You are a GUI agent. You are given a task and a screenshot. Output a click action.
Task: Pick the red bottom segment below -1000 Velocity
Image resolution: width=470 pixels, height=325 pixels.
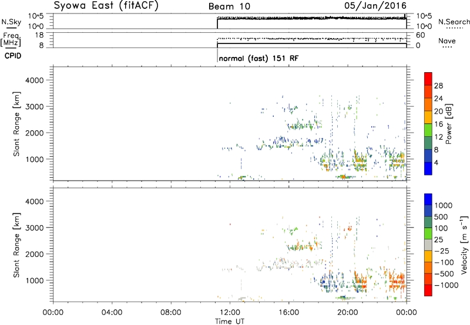coord(428,290)
